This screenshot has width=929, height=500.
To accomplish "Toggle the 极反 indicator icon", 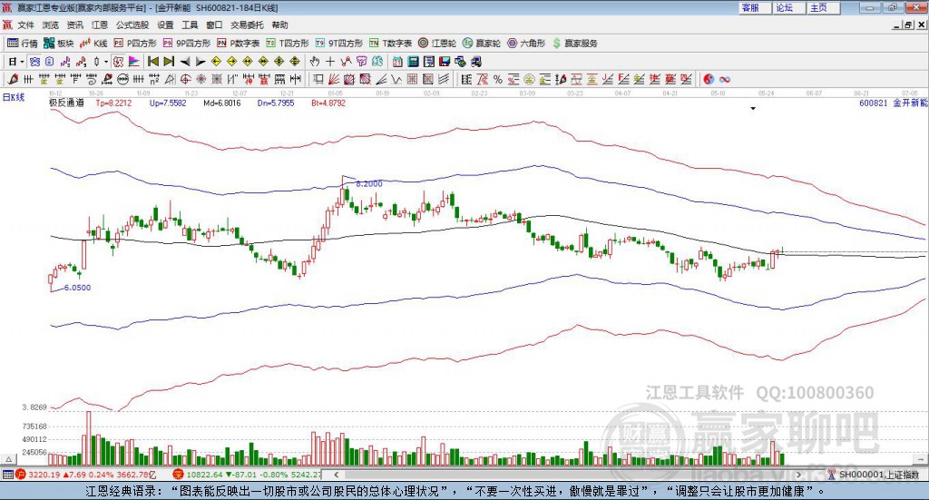I will [x=118, y=62].
